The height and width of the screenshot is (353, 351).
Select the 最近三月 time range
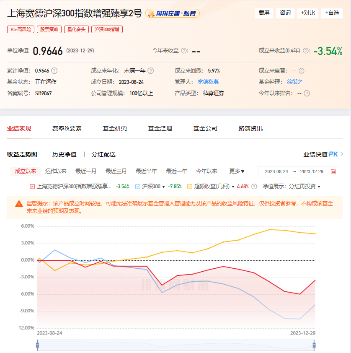pos(116,171)
